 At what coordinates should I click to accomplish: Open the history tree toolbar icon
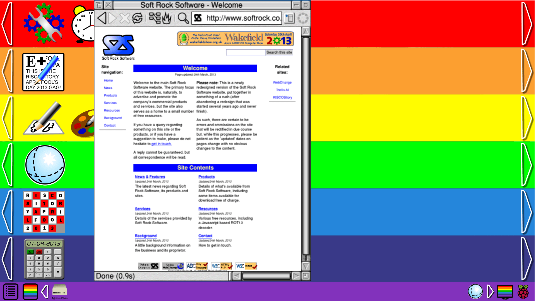[x=155, y=18]
